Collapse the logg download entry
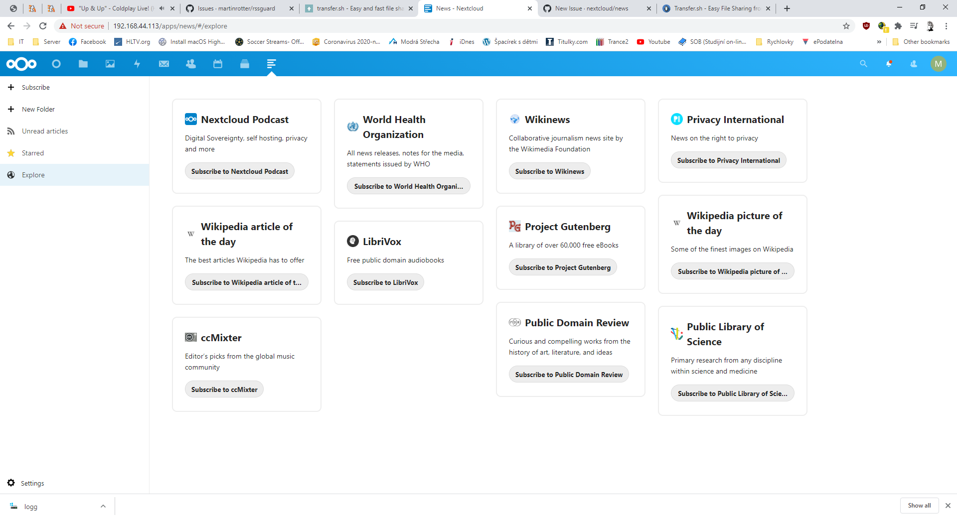This screenshot has height=518, width=957. click(103, 506)
